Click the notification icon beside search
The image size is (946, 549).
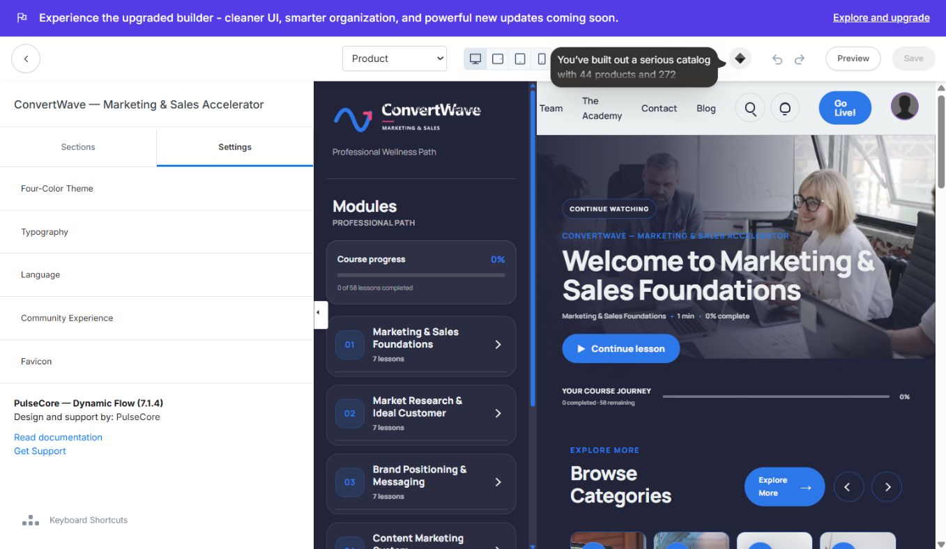coord(785,108)
